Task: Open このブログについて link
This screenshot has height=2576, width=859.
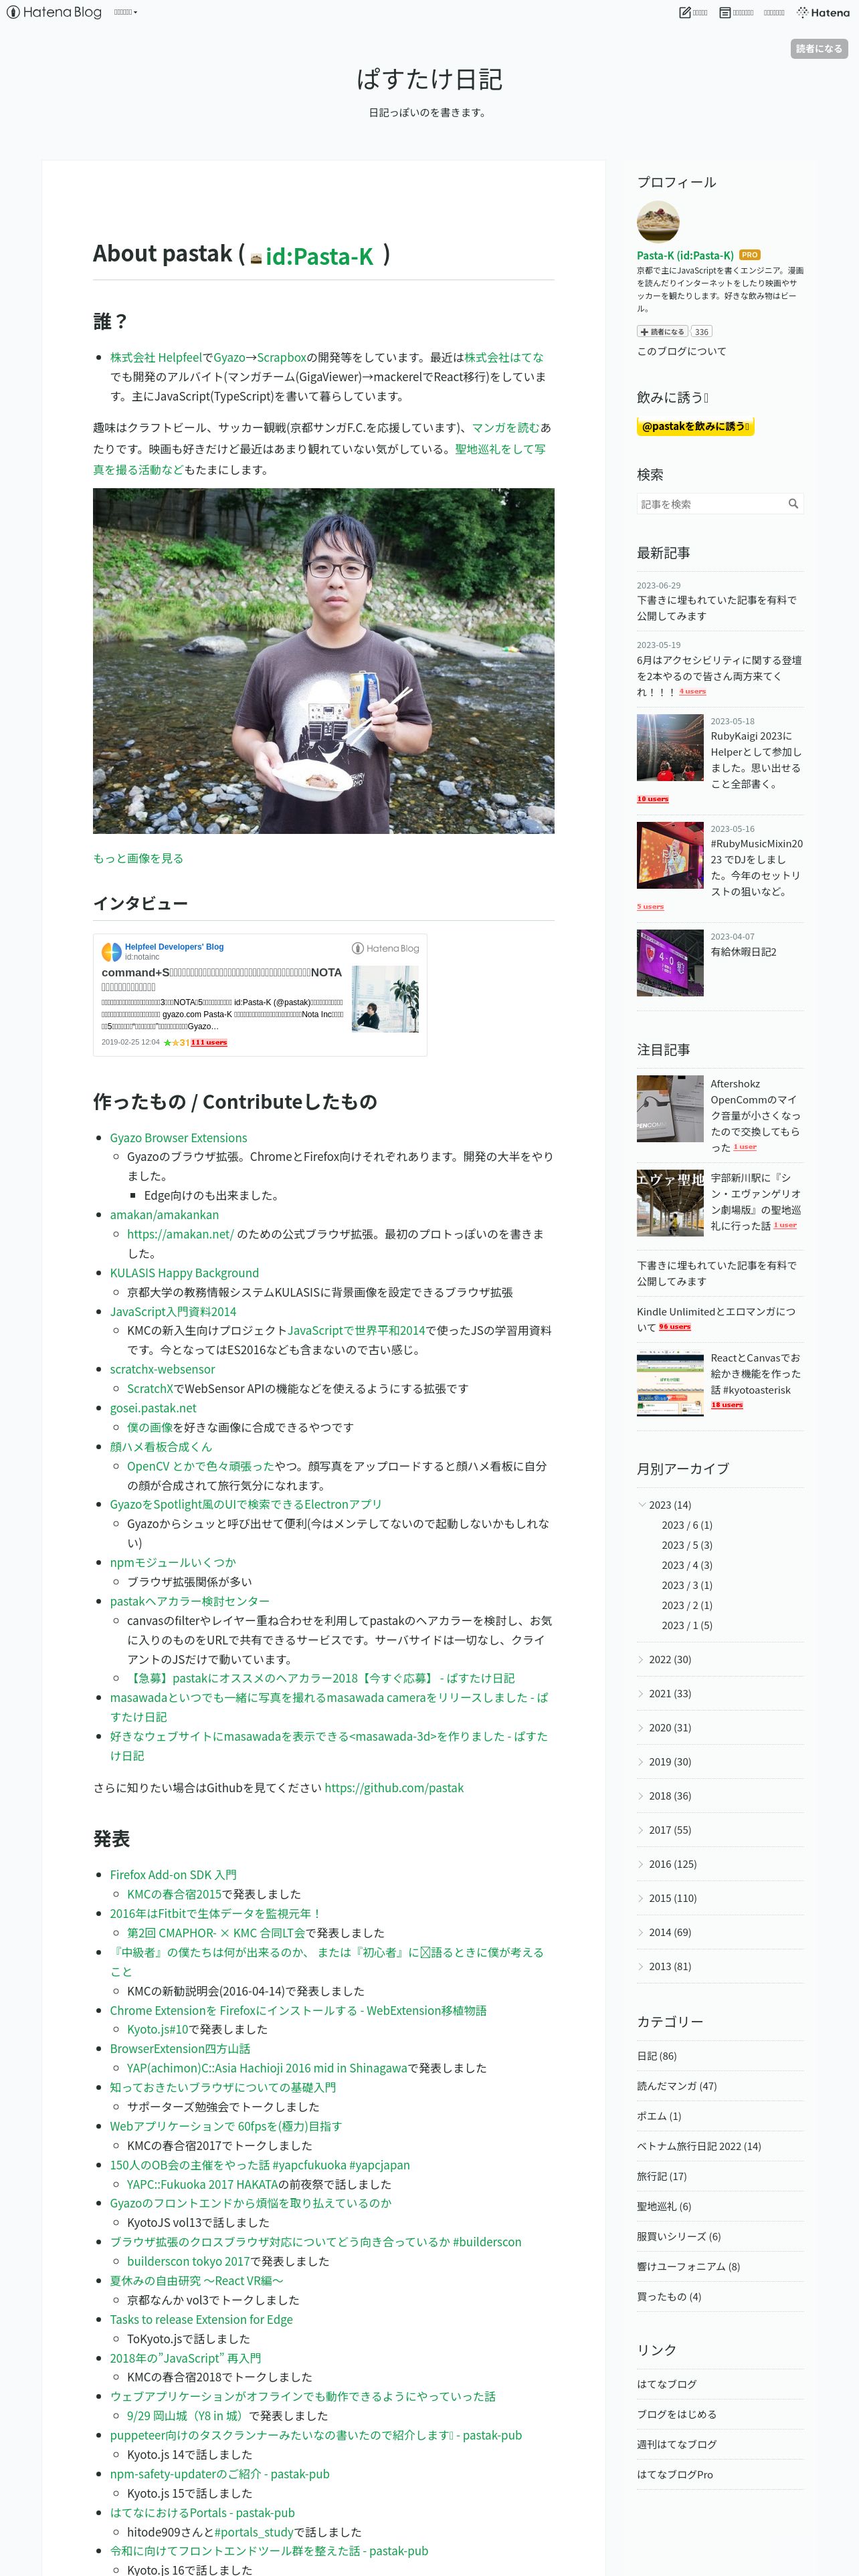Action: pos(681,351)
